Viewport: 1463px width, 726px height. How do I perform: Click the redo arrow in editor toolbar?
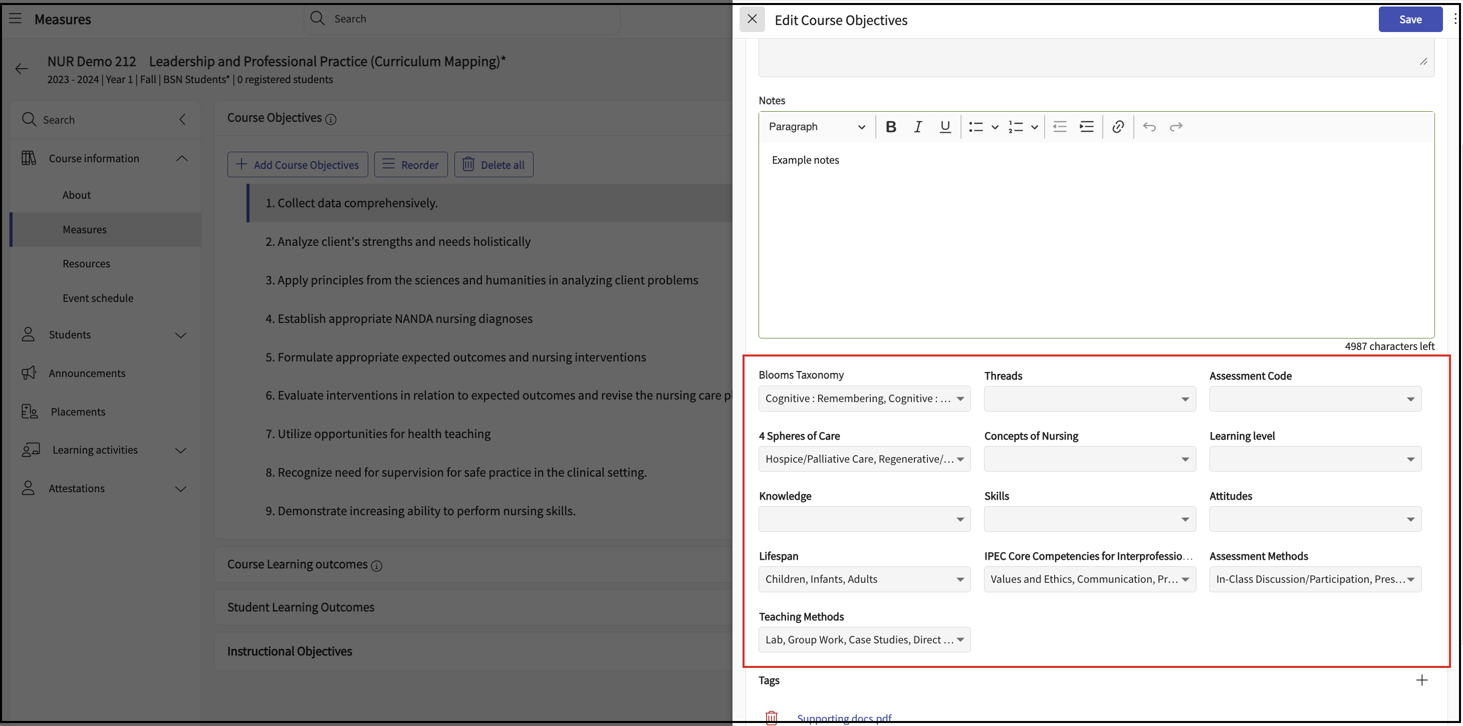[1175, 127]
